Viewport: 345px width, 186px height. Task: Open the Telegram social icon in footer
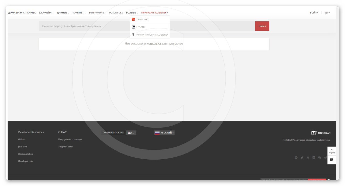(x=296, y=157)
